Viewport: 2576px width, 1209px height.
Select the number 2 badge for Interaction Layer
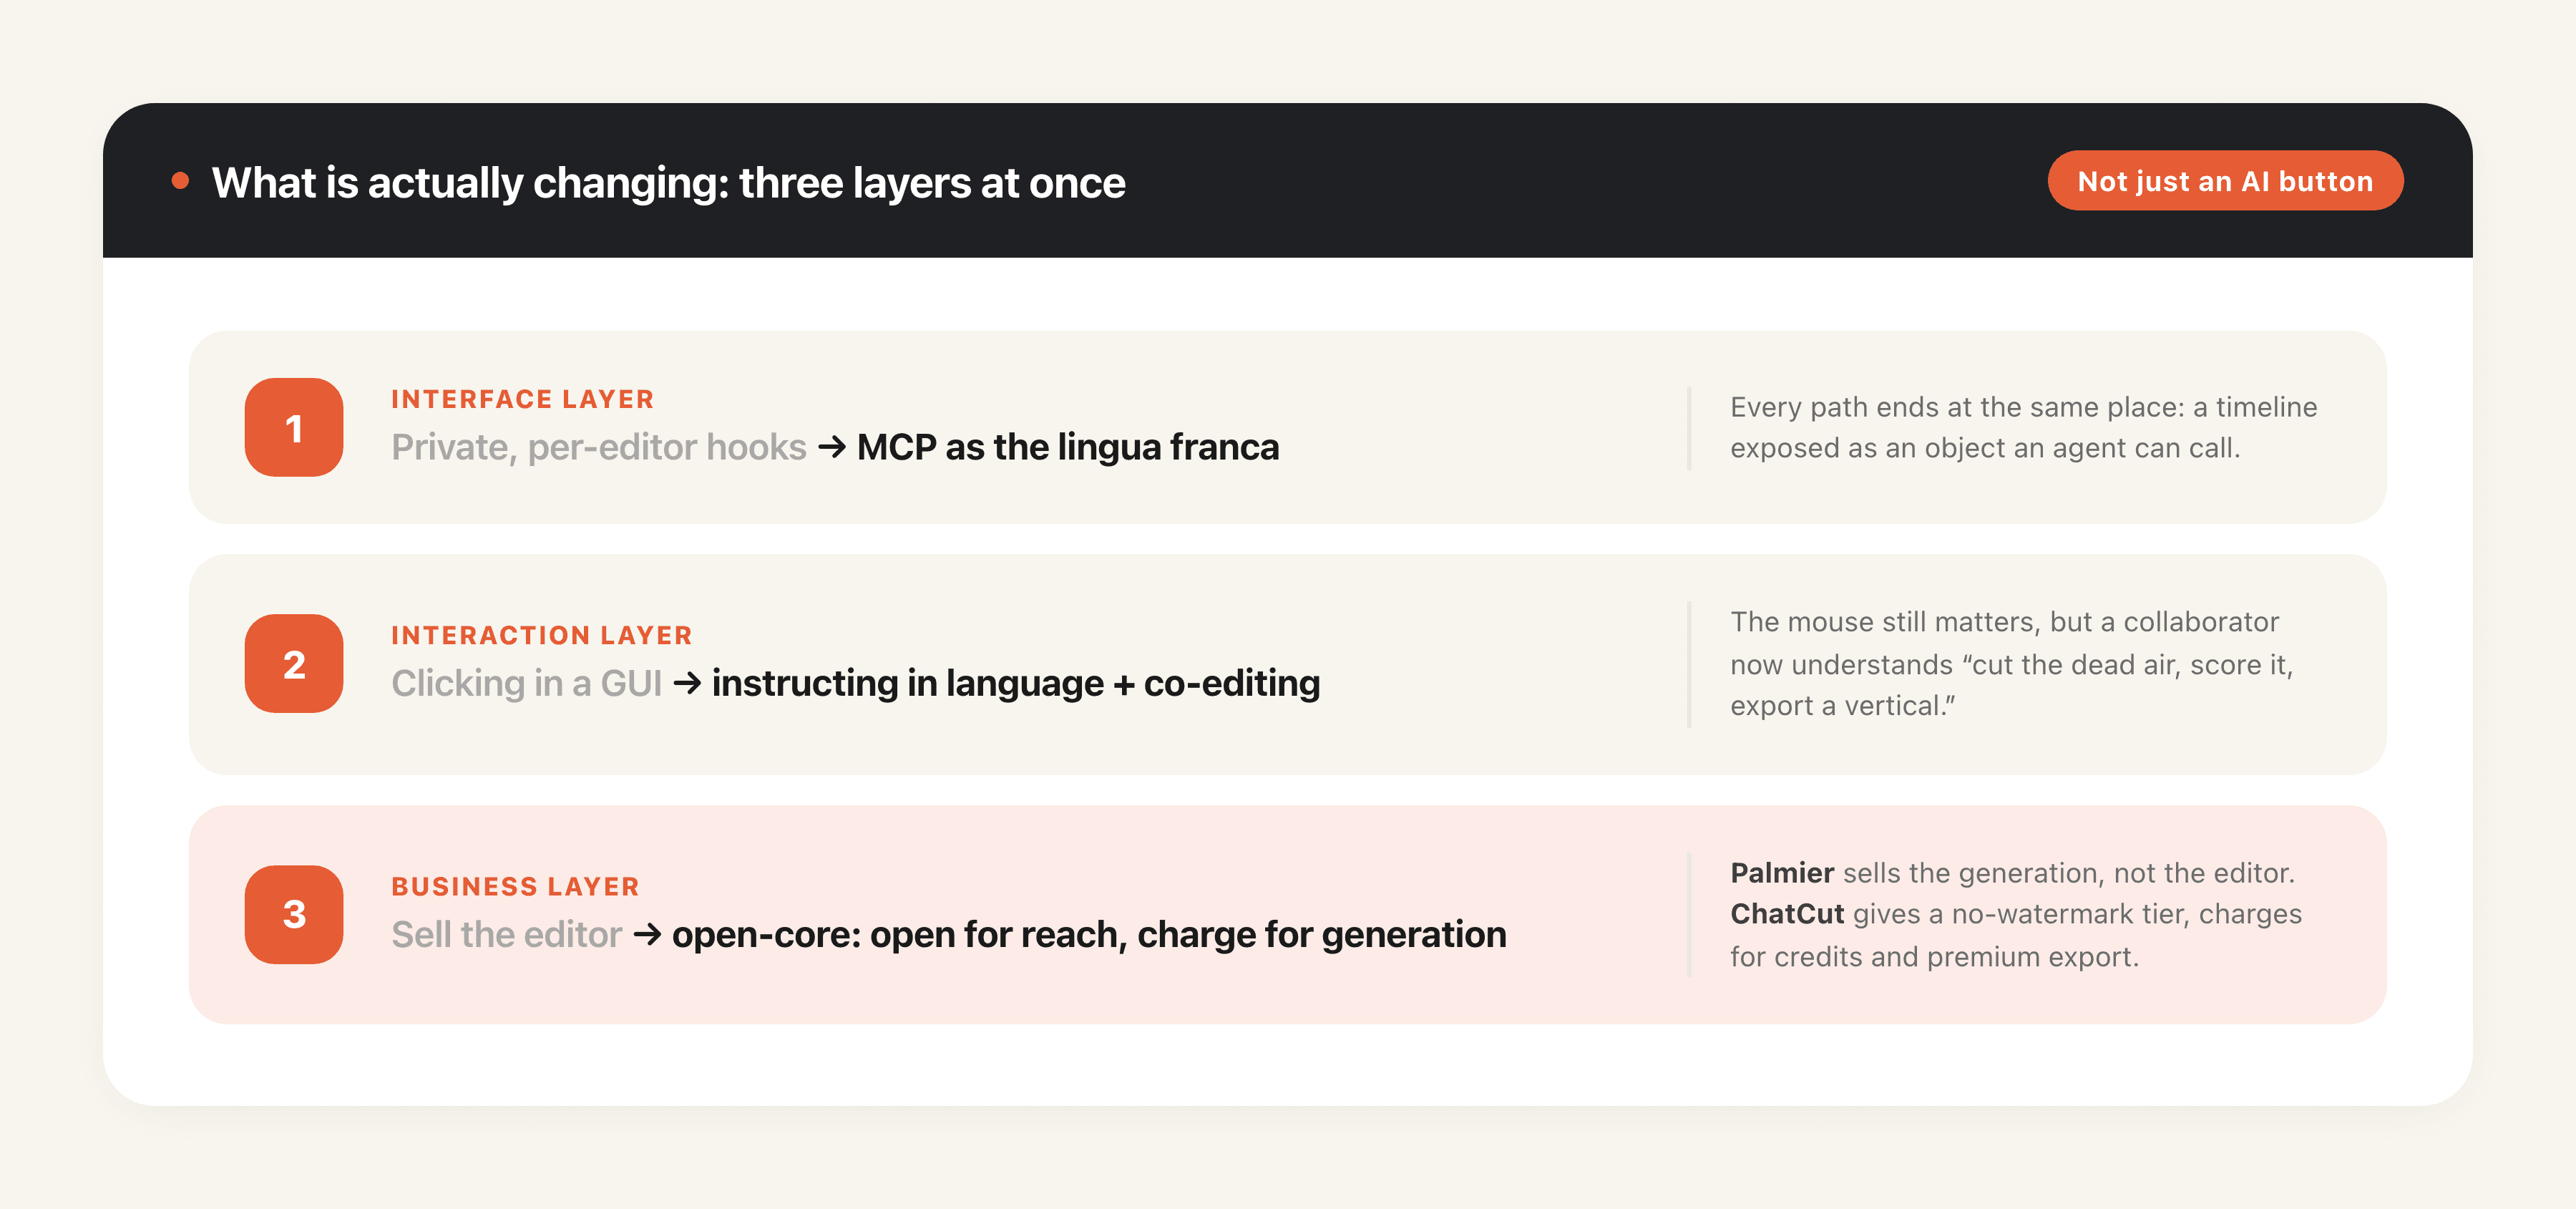[294, 663]
